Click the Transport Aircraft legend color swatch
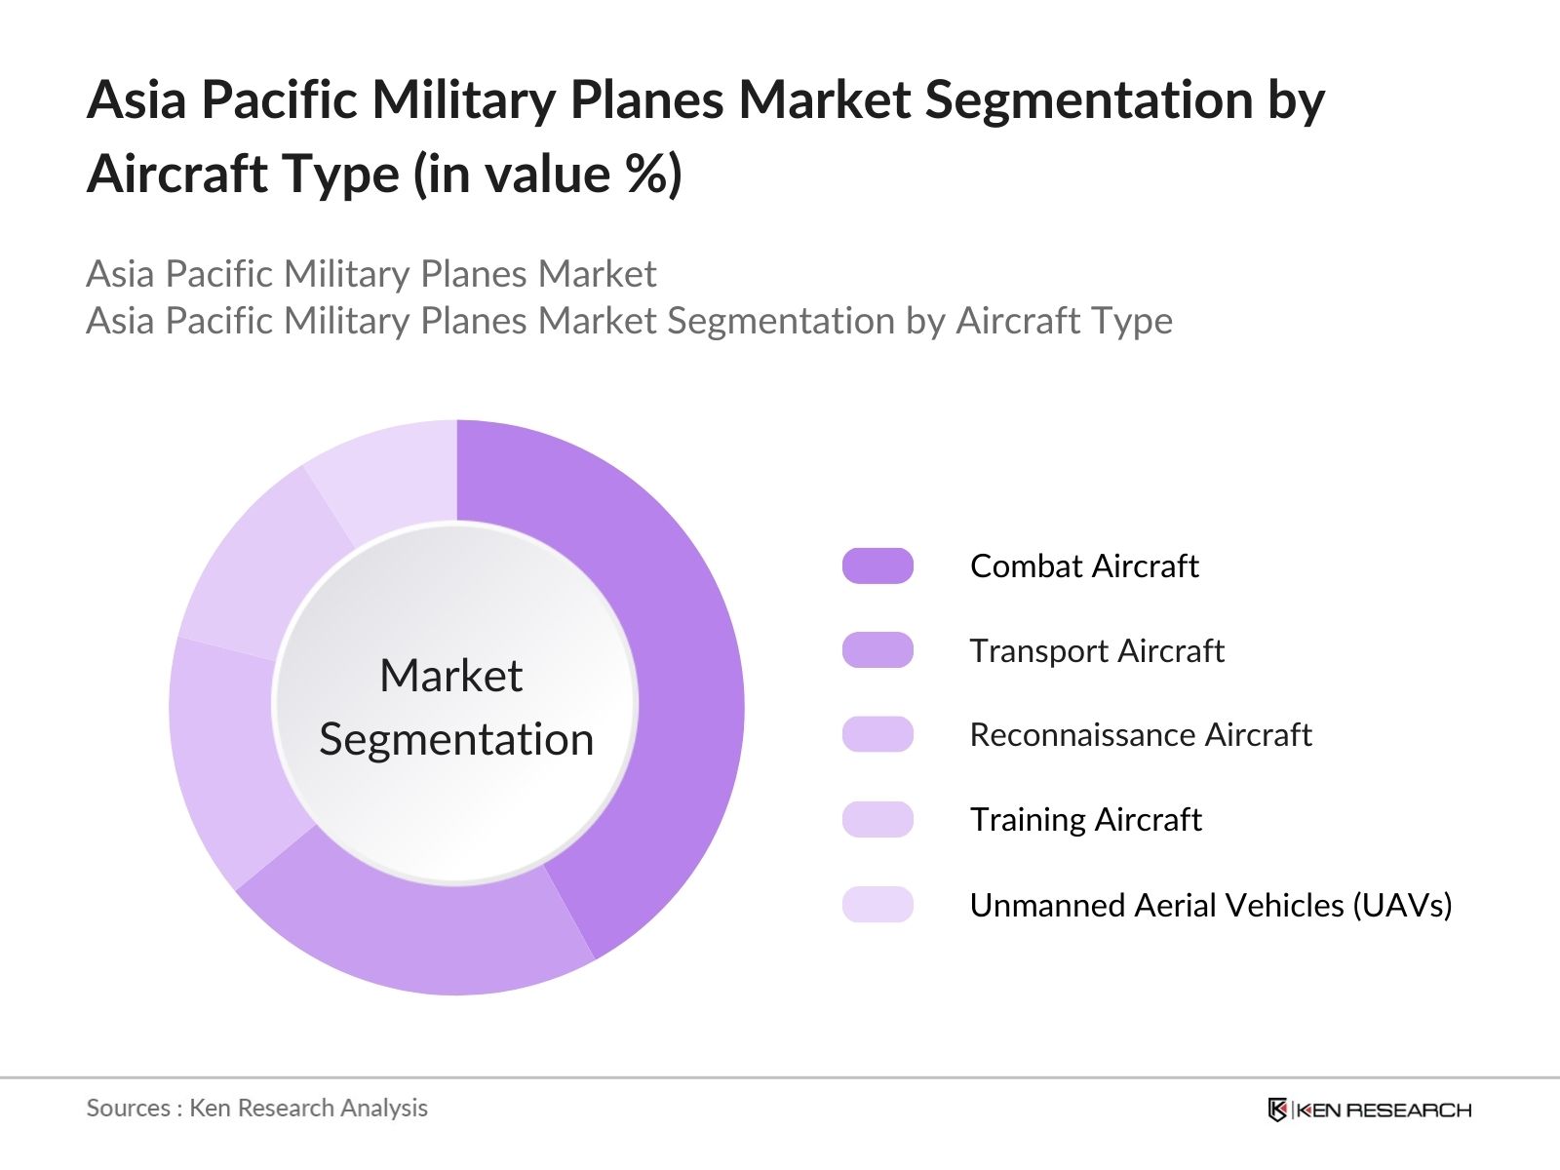Image resolution: width=1560 pixels, height=1170 pixels. [877, 650]
